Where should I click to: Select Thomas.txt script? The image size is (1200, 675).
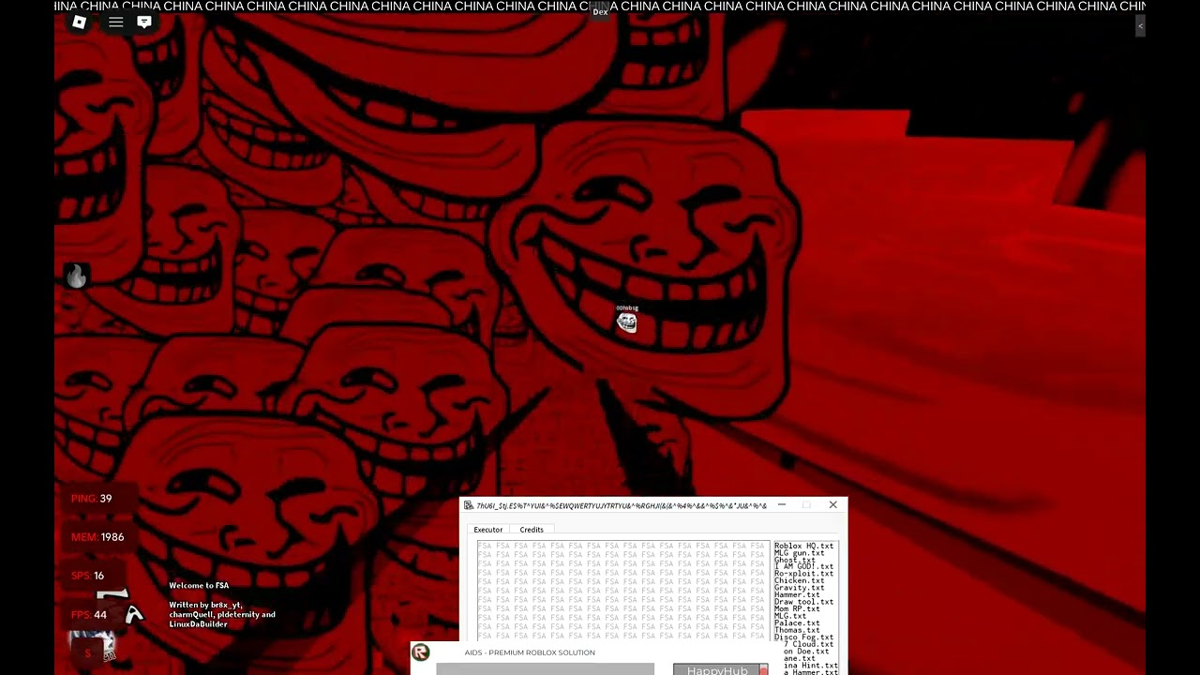[797, 630]
